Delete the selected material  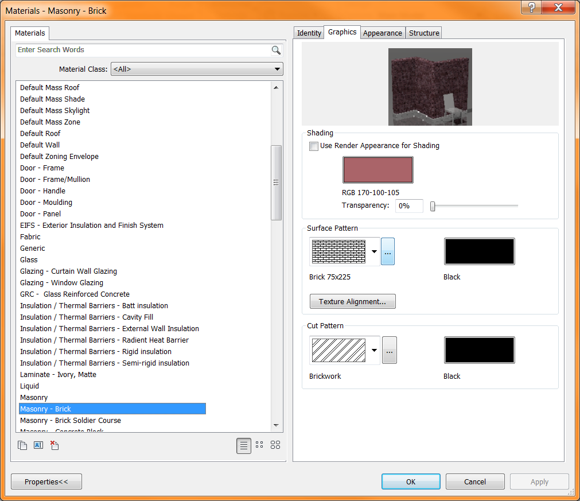(x=55, y=445)
